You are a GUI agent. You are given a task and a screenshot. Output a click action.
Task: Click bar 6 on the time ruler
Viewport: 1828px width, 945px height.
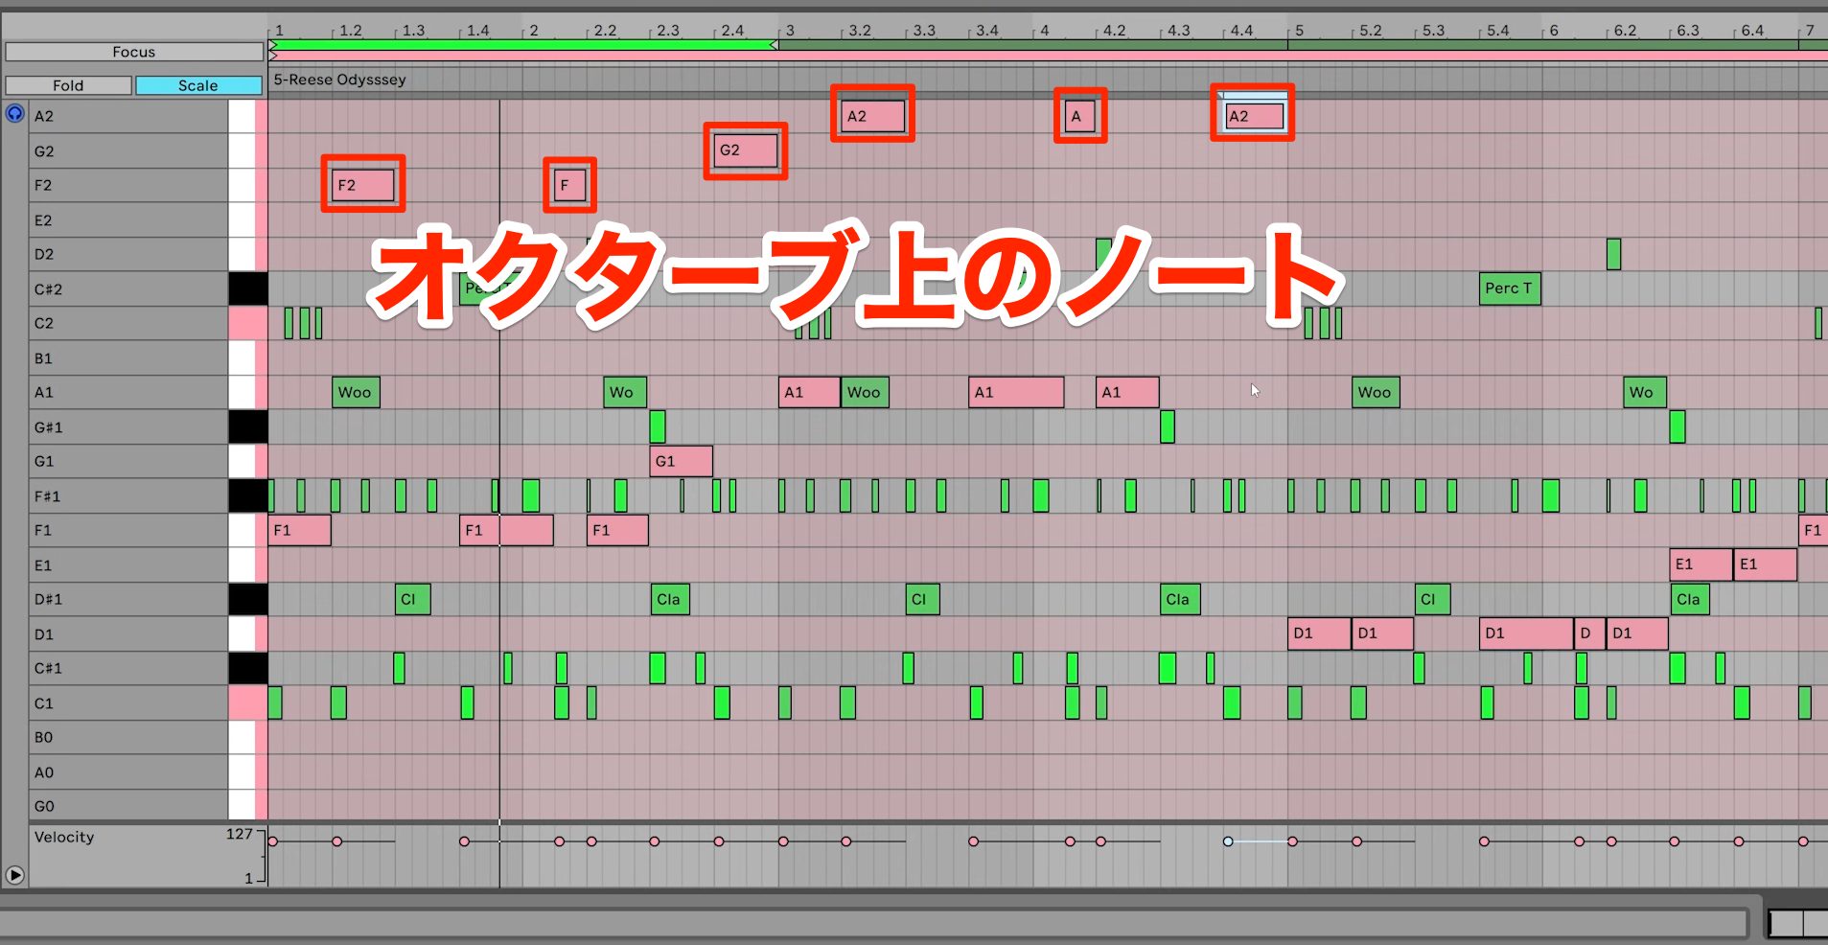(1554, 31)
